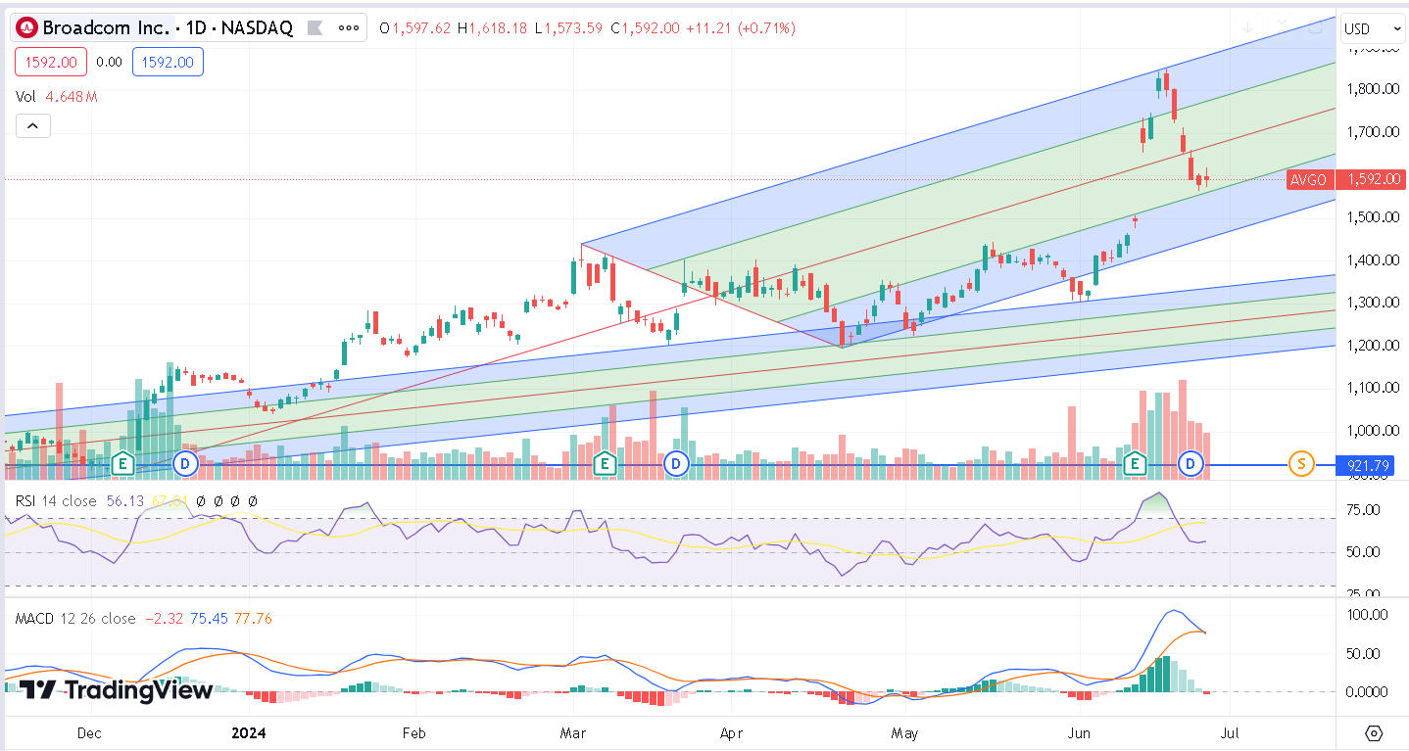Screen dimensions: 1409x751
Task: Click the MACD signal value 77.76
Action: 254,618
